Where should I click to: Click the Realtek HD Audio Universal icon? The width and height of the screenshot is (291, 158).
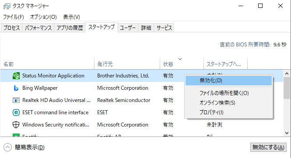coord(16,100)
